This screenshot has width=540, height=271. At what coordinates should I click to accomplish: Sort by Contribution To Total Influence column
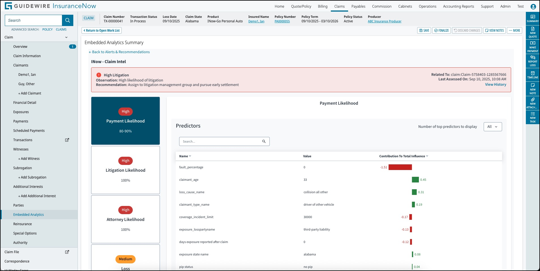(403, 156)
